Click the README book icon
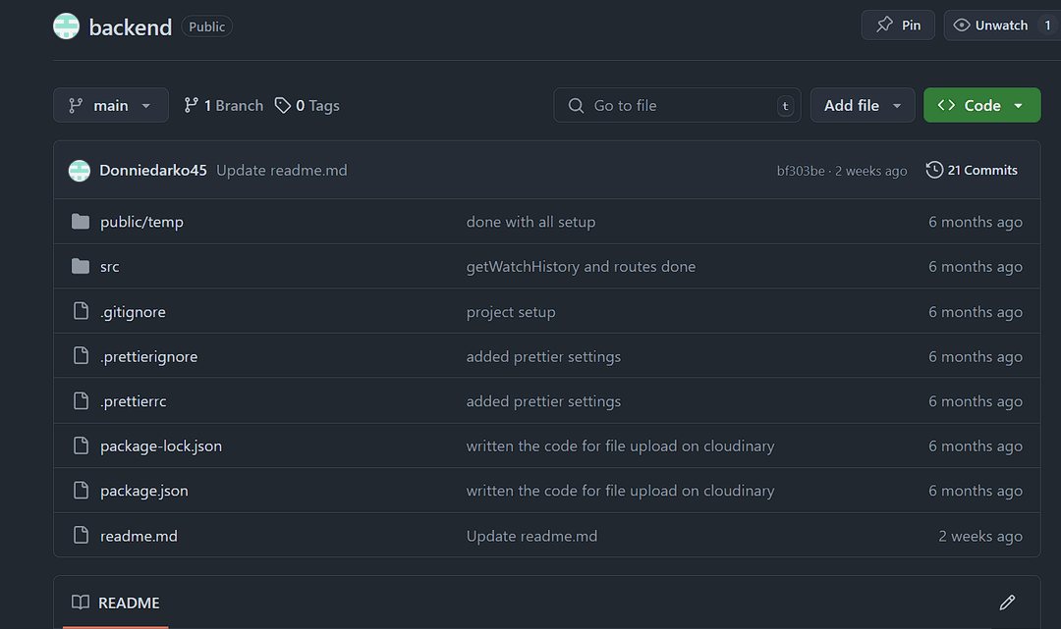1061x629 pixels. pyautogui.click(x=81, y=602)
